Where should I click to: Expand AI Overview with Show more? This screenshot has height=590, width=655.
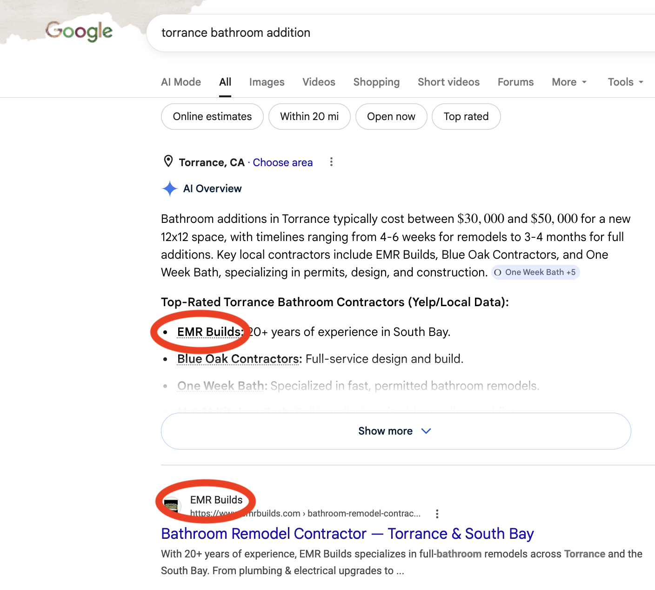(x=396, y=431)
